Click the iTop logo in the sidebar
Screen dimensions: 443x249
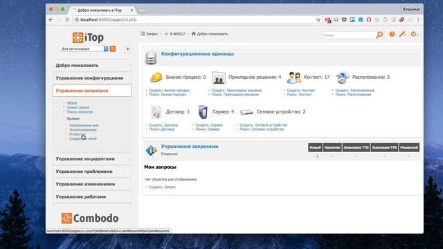tap(88, 37)
